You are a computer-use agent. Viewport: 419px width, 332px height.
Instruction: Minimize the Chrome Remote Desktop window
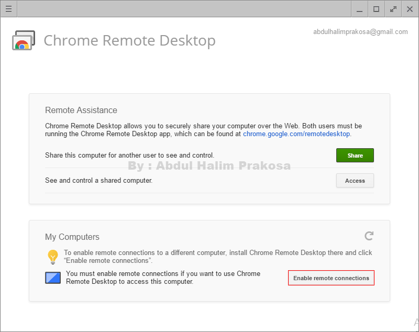(360, 9)
